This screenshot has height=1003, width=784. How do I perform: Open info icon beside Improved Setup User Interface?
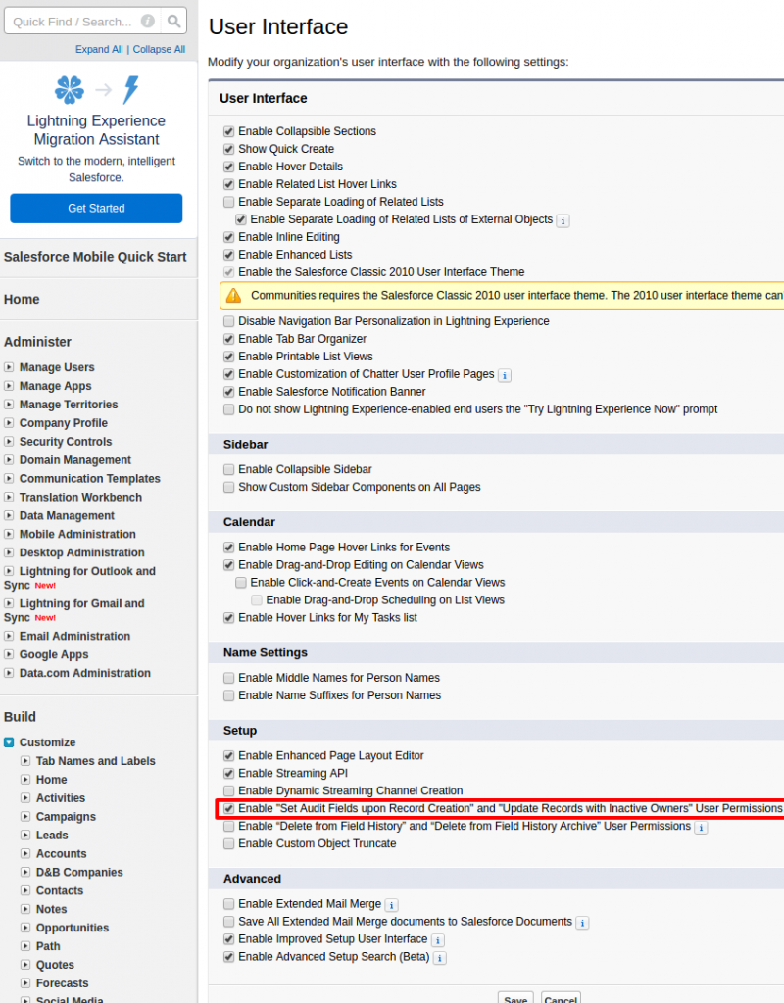point(437,940)
